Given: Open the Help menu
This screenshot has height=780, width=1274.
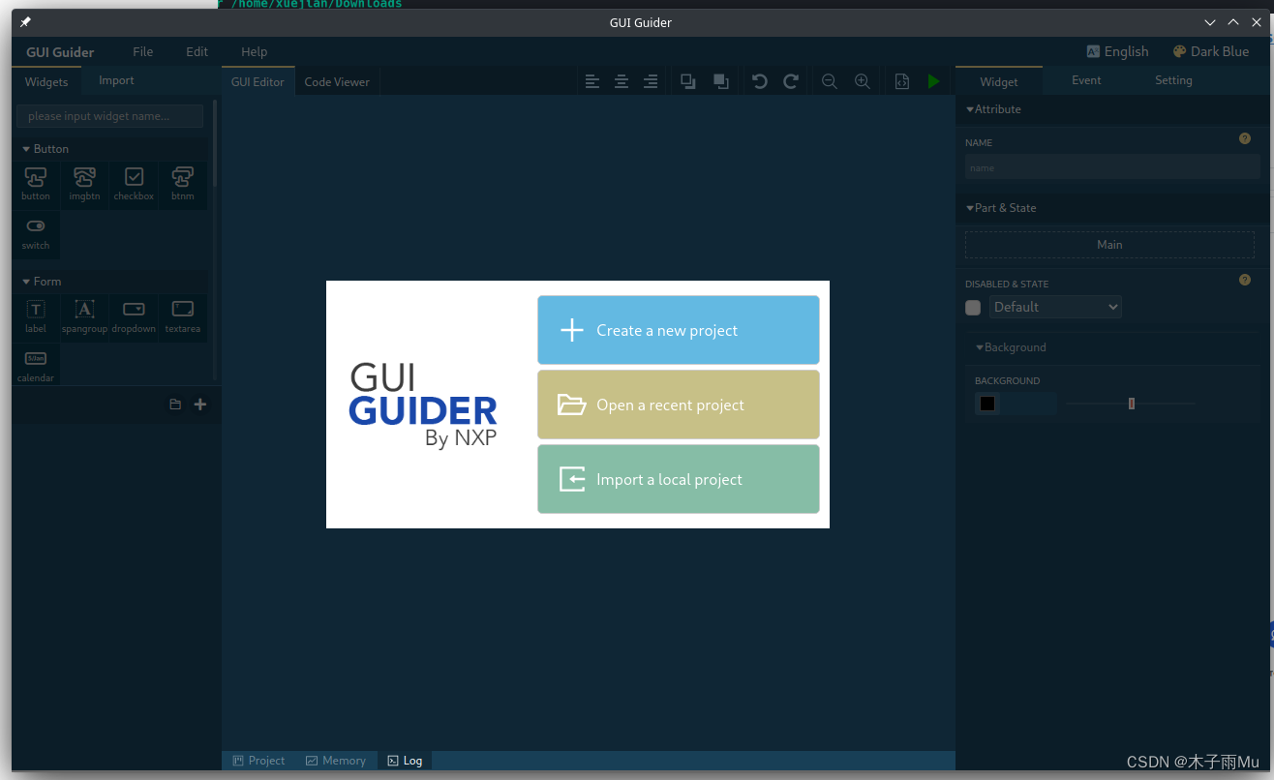Looking at the screenshot, I should [254, 51].
